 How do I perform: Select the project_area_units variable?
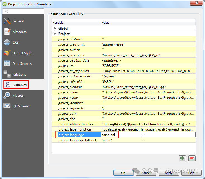pyautogui.click(x=71, y=44)
